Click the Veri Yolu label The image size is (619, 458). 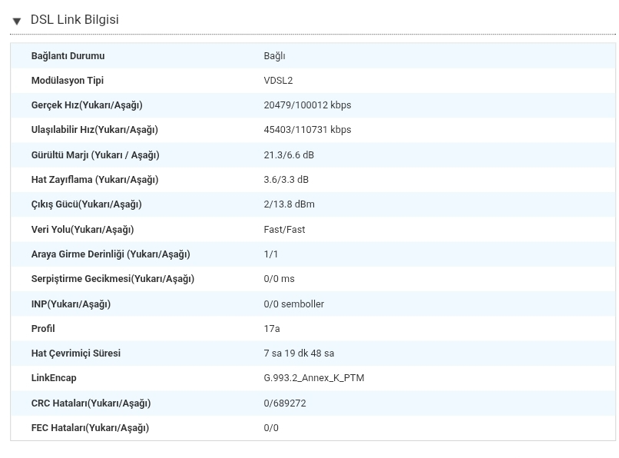(x=82, y=230)
